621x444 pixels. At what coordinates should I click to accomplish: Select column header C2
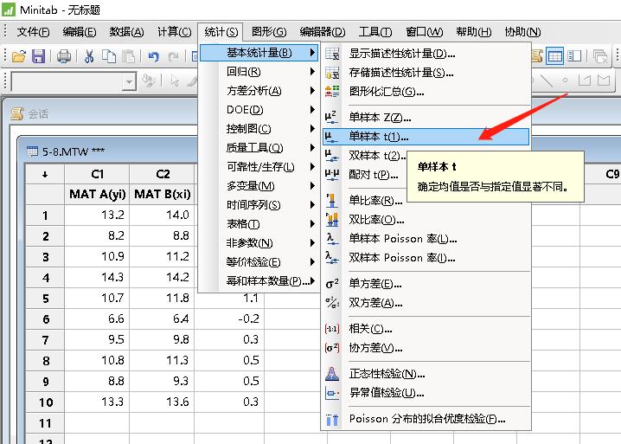point(163,174)
